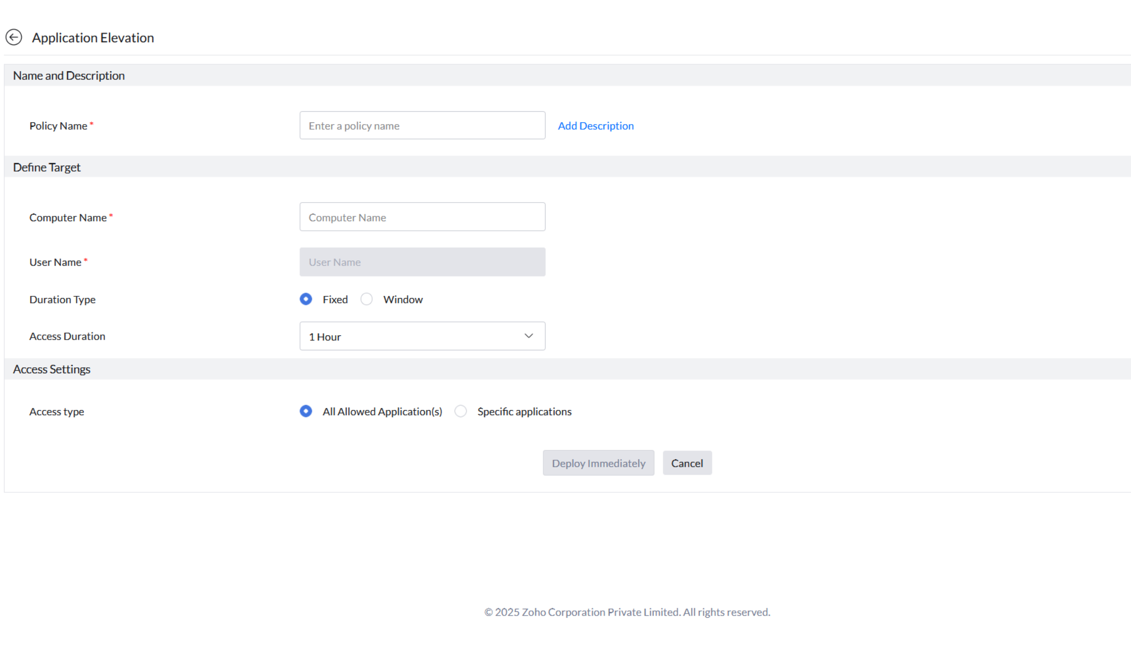Viewport: 1131px width, 651px height.
Task: Select the Fixed duration radio button
Action: click(x=306, y=299)
